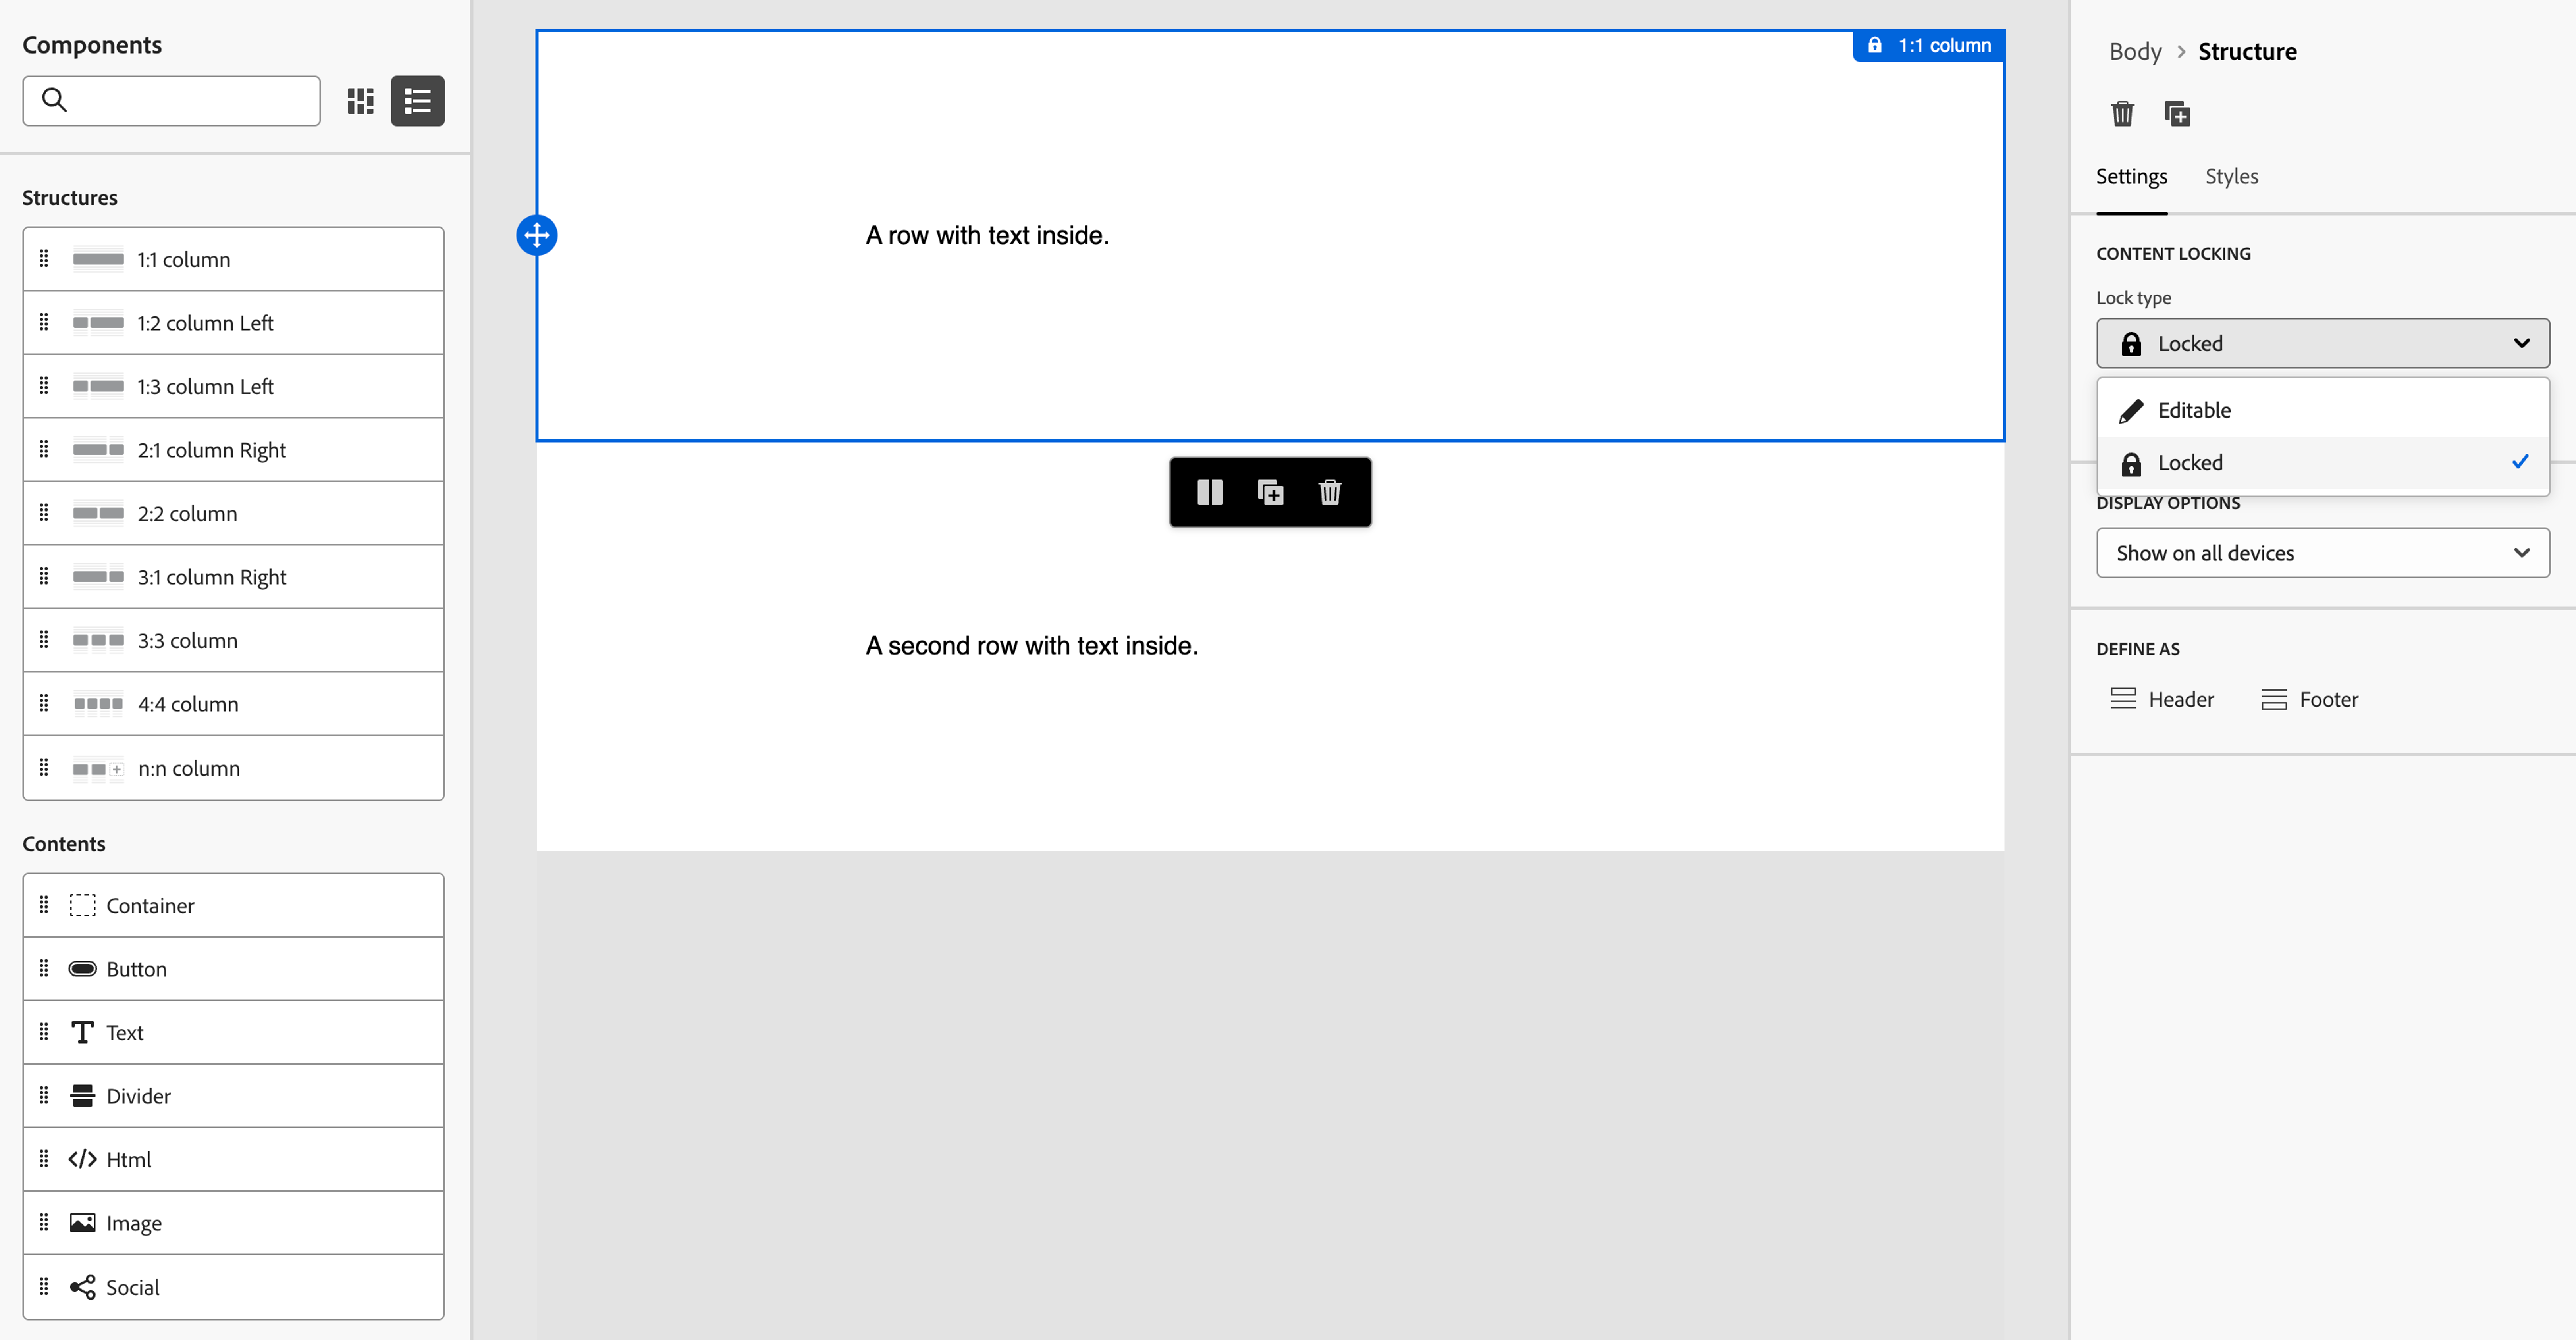The height and width of the screenshot is (1340, 2576).
Task: Switch components to list view
Action: (418, 101)
